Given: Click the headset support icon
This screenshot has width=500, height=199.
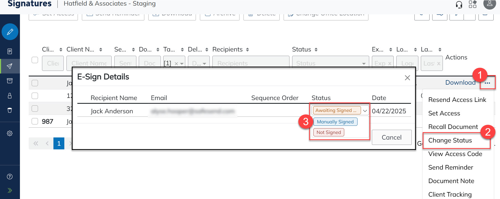Looking at the screenshot, I should pyautogui.click(x=459, y=5).
